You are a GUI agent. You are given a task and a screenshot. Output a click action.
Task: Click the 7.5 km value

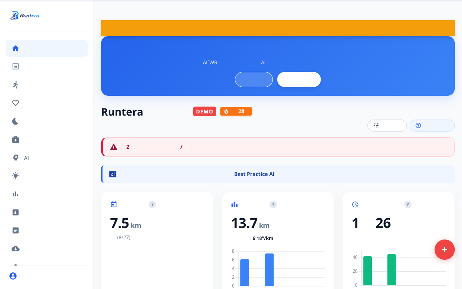[x=126, y=223]
